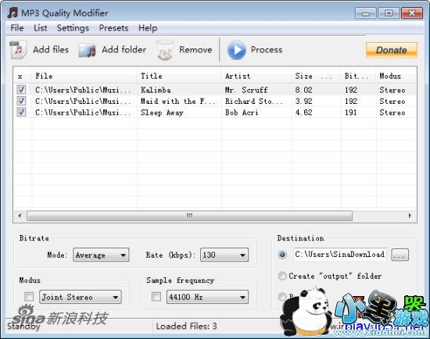430x339 pixels.
Task: Select the custom destination path radio button
Action: (x=282, y=255)
